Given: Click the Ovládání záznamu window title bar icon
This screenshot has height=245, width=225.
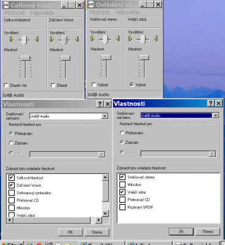Looking at the screenshot, I should click(x=92, y=4).
